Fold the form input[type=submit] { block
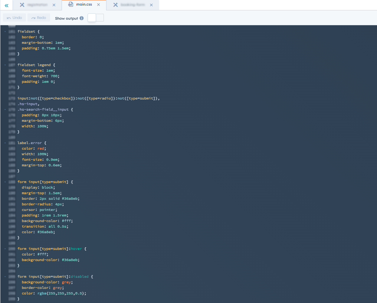Screen dimensions: 377x303 tap(5, 182)
